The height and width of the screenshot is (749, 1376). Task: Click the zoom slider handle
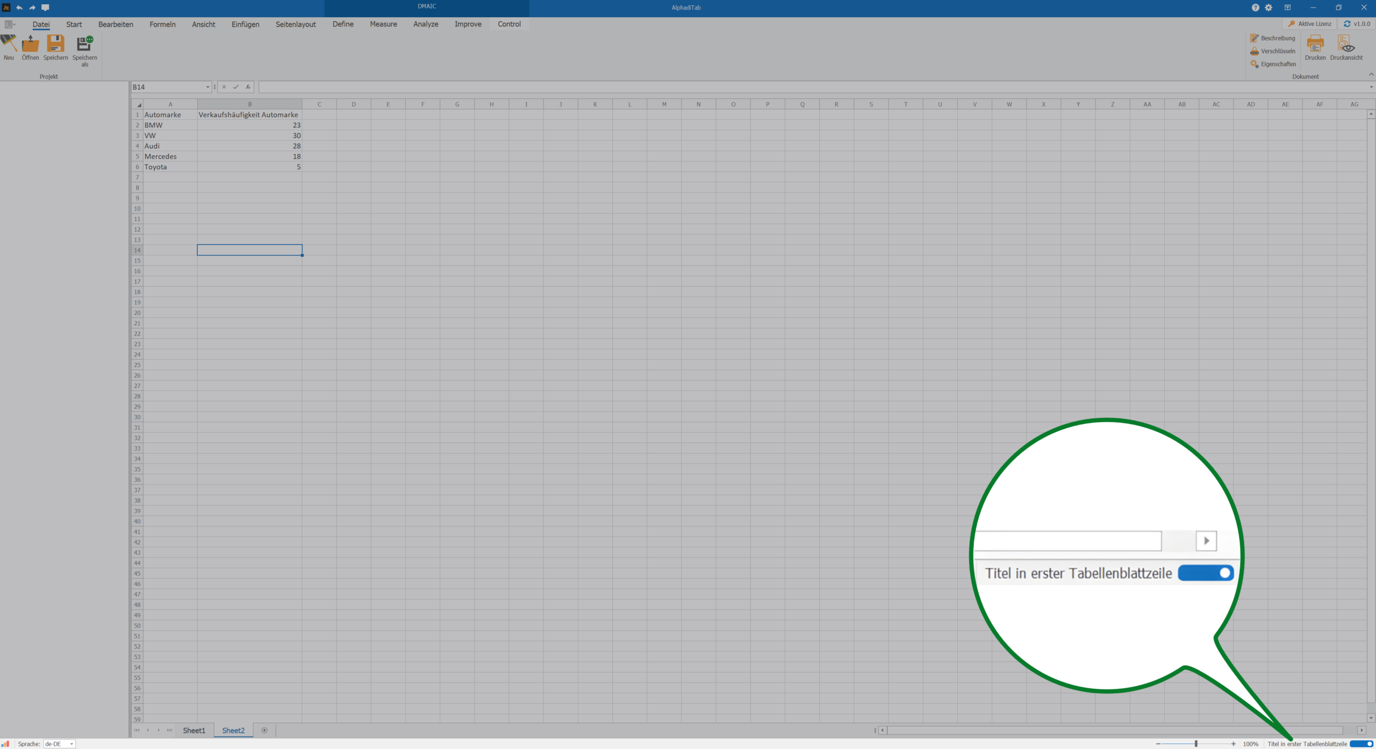coord(1196,744)
